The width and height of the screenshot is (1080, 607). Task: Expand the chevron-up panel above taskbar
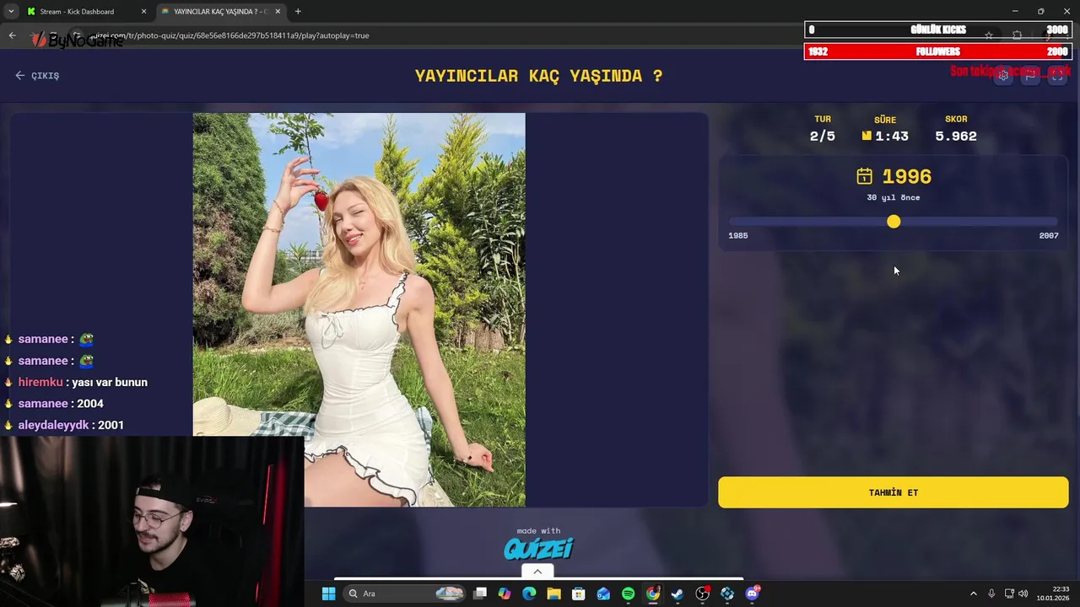coord(537,572)
